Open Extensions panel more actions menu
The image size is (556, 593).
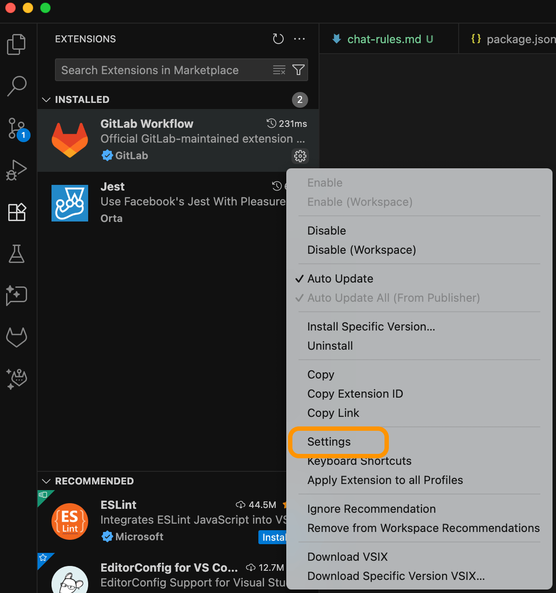pos(299,39)
